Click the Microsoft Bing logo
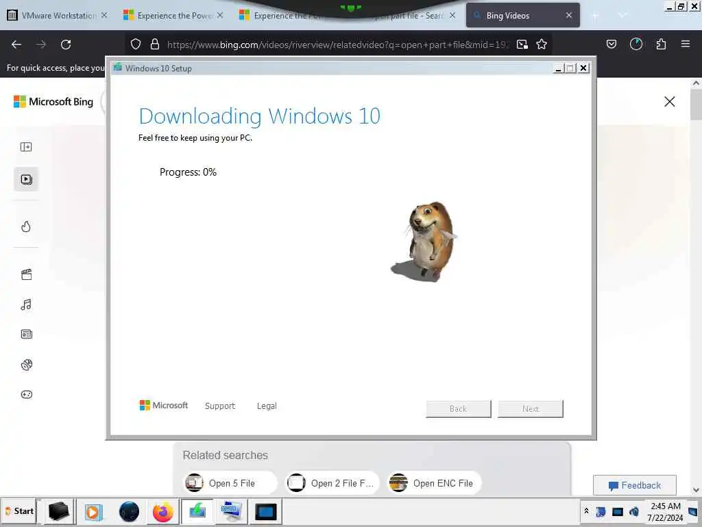This screenshot has width=702, height=527. (53, 102)
